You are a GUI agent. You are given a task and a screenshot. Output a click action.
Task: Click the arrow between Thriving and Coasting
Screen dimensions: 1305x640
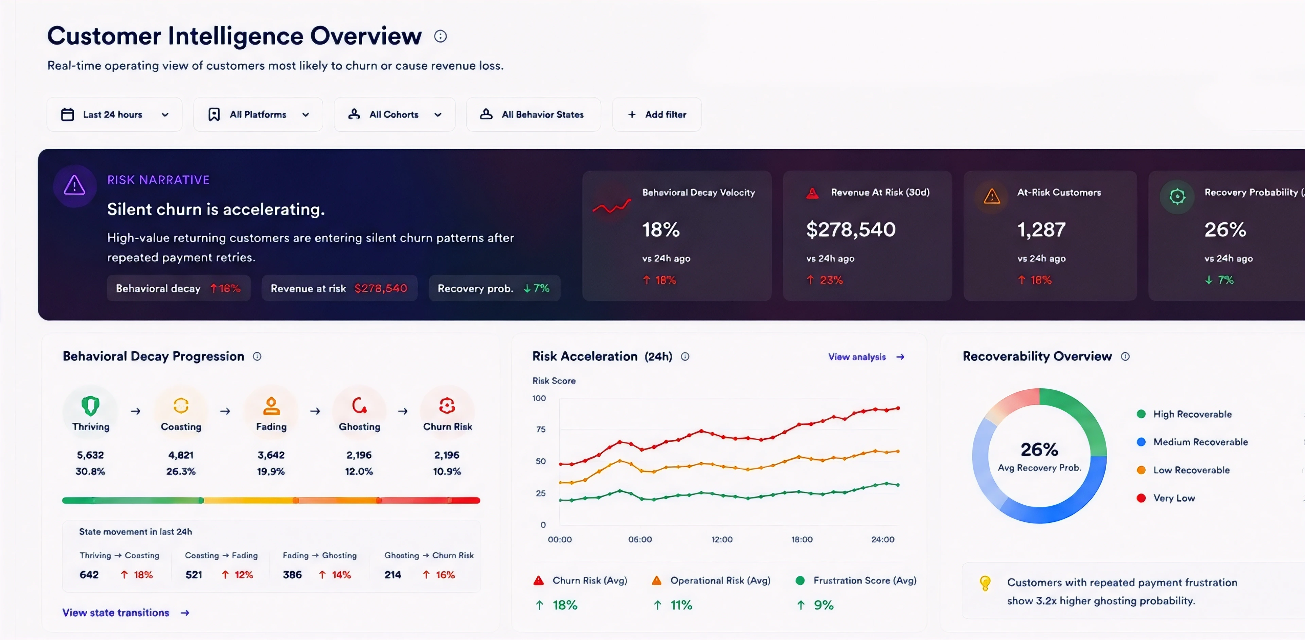(135, 411)
